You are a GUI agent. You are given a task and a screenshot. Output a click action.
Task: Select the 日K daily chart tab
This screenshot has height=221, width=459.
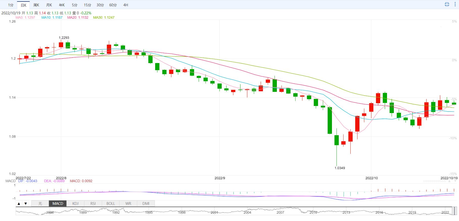(23, 5)
